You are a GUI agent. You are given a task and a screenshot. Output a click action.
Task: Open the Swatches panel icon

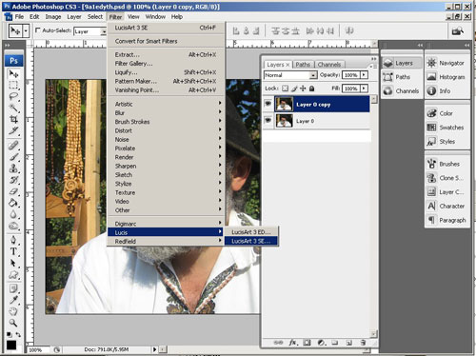(x=431, y=128)
